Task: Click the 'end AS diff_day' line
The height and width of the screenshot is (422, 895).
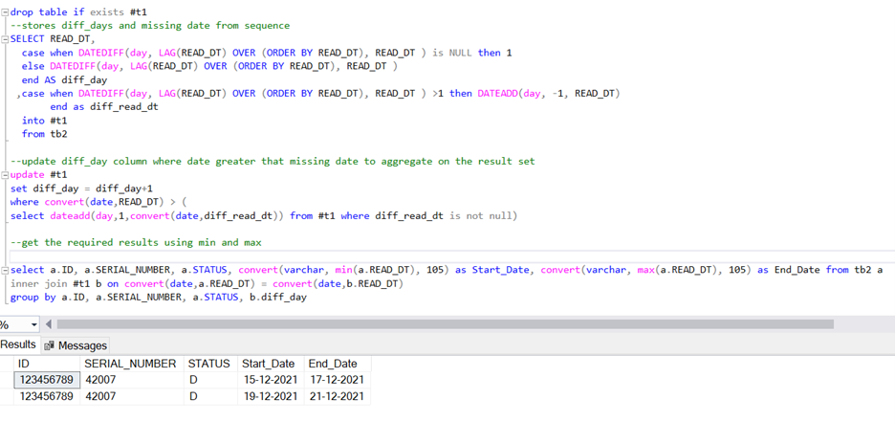Action: click(64, 80)
